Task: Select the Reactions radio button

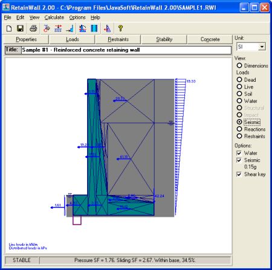Action: [x=239, y=129]
